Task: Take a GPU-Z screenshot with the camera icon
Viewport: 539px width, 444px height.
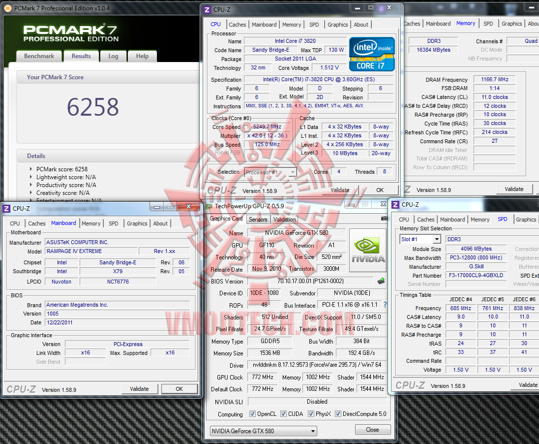Action: [x=384, y=218]
